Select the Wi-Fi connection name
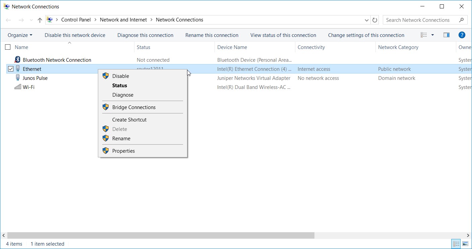The width and height of the screenshot is (472, 249). coord(28,87)
